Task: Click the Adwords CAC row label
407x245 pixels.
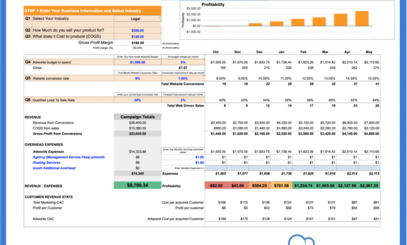Action: tap(43, 219)
